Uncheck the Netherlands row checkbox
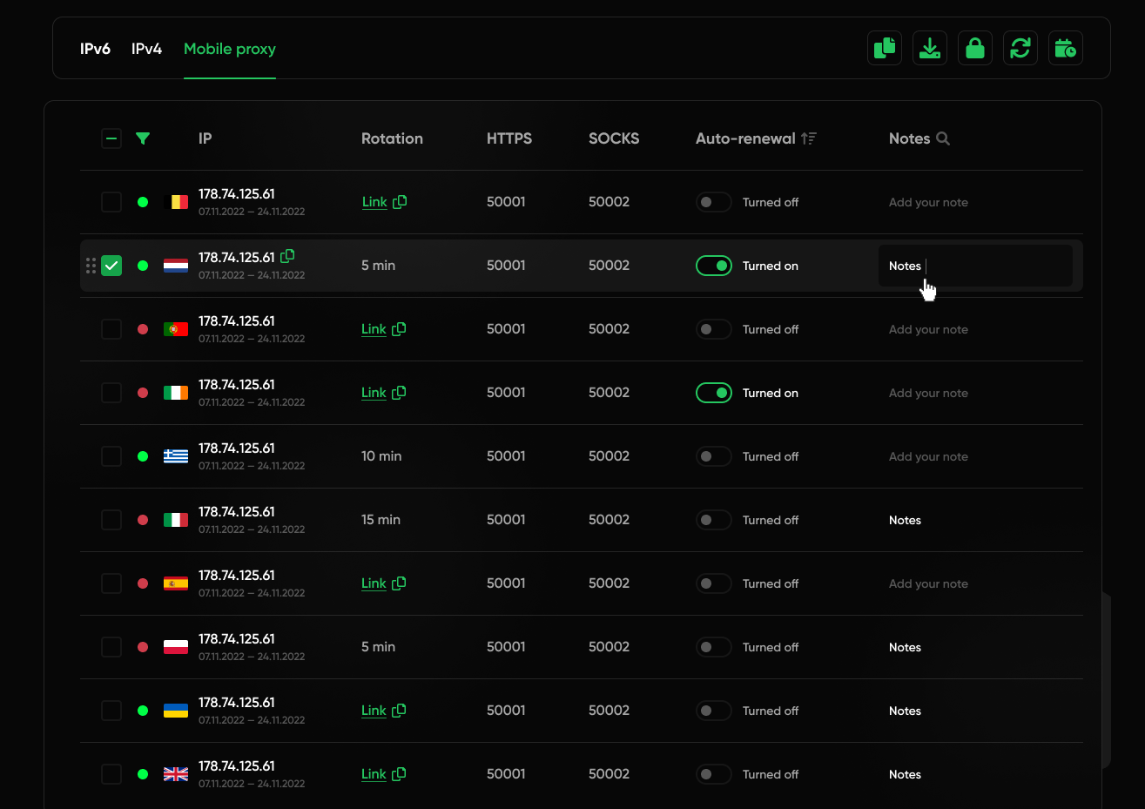This screenshot has width=1145, height=809. 111,266
